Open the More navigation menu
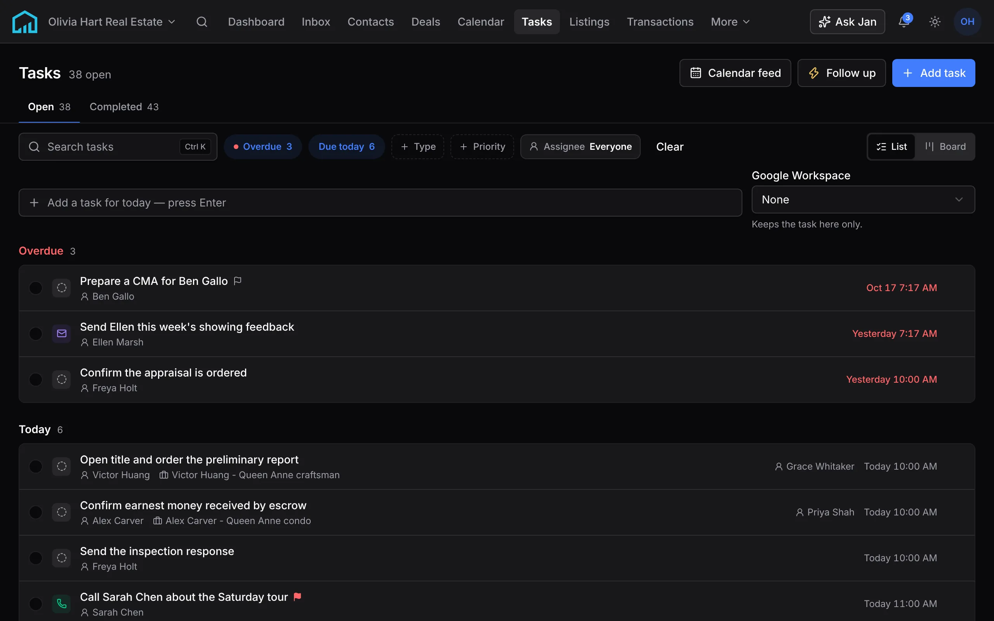 point(730,22)
